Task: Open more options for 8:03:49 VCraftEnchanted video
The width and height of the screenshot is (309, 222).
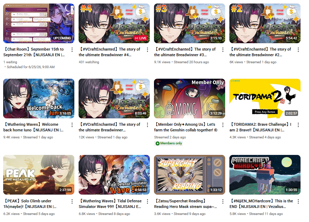Action: coord(147,125)
